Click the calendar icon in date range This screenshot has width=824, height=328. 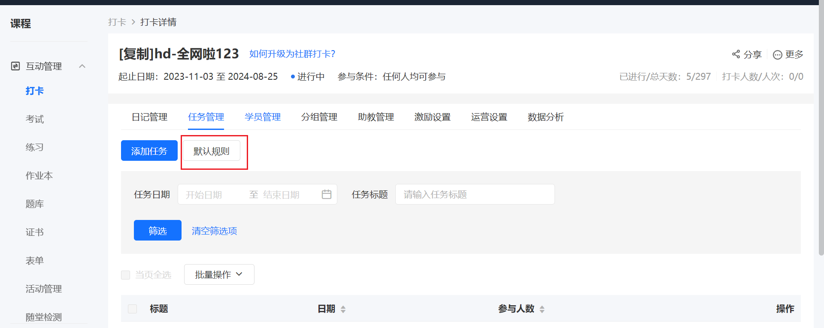pyautogui.click(x=327, y=194)
